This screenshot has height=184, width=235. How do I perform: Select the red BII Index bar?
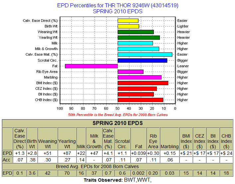[x=136, y=94]
